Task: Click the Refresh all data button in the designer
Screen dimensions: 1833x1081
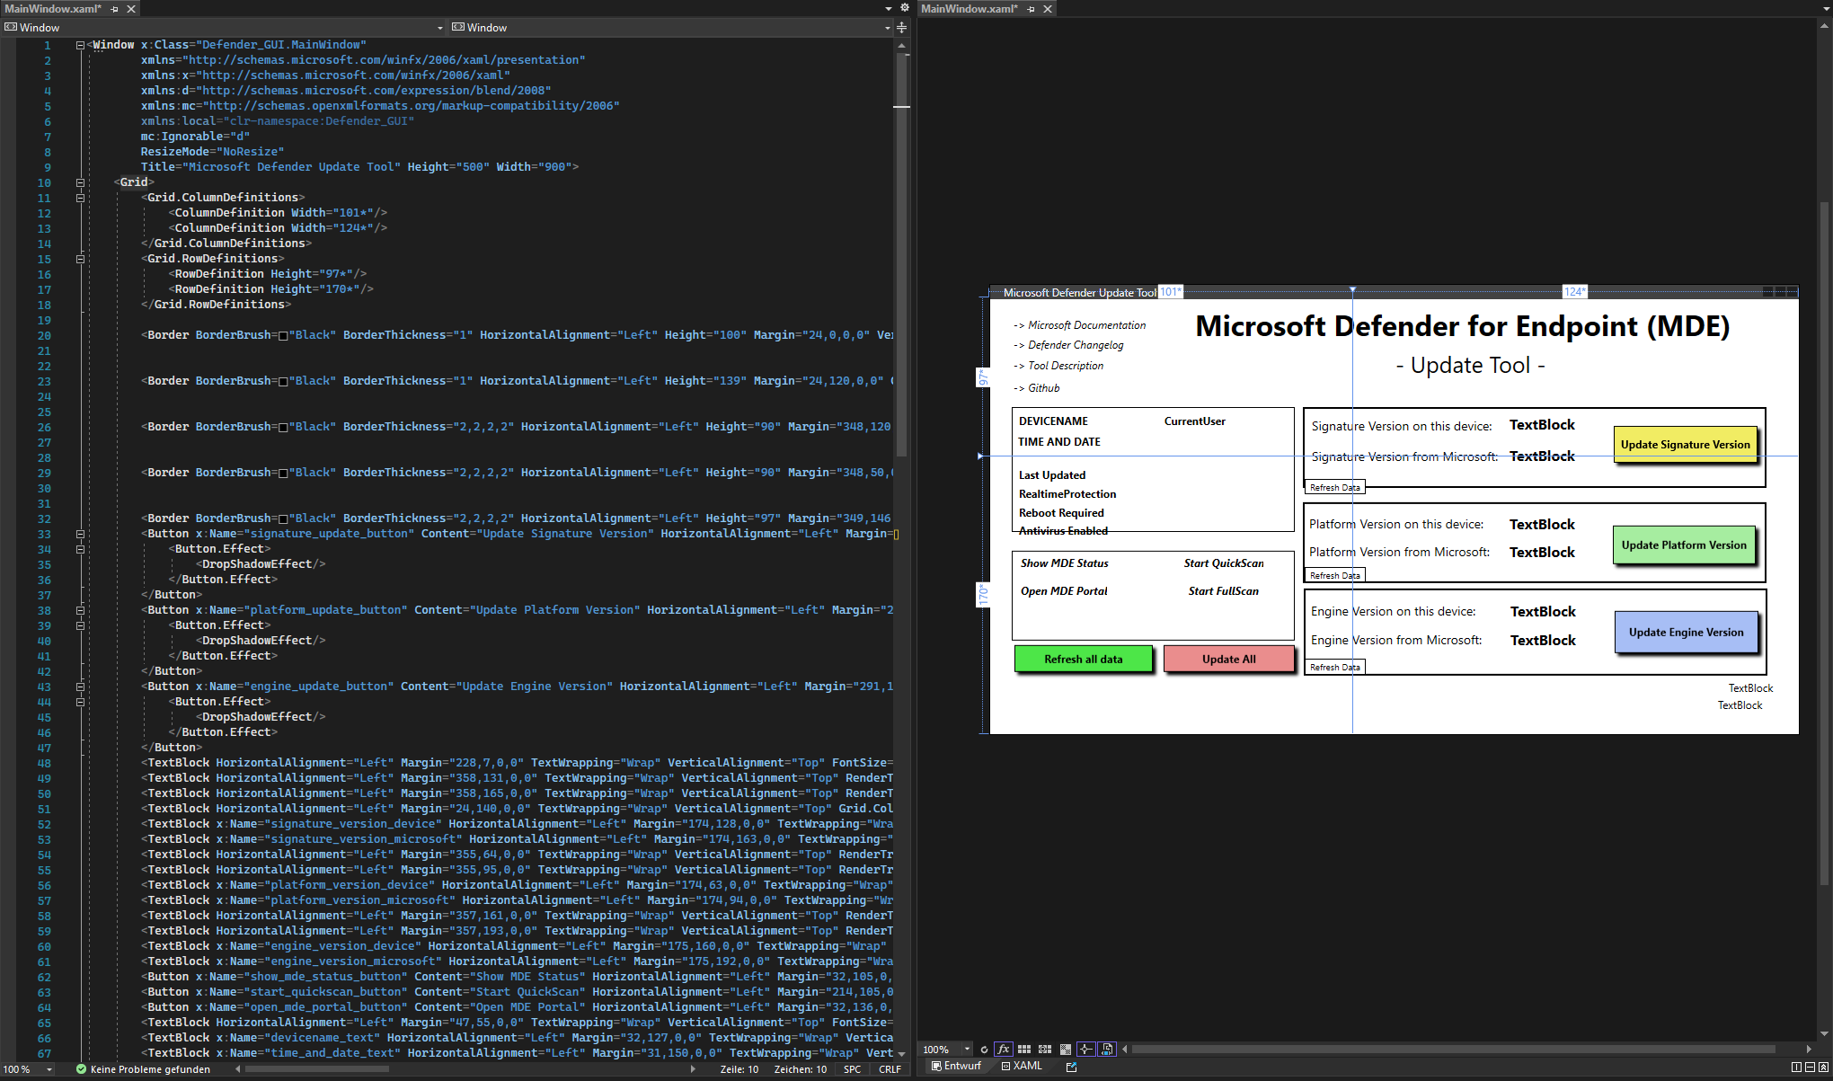Action: (x=1083, y=659)
